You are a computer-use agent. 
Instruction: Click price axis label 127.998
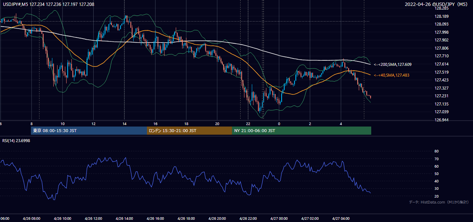click(441, 32)
